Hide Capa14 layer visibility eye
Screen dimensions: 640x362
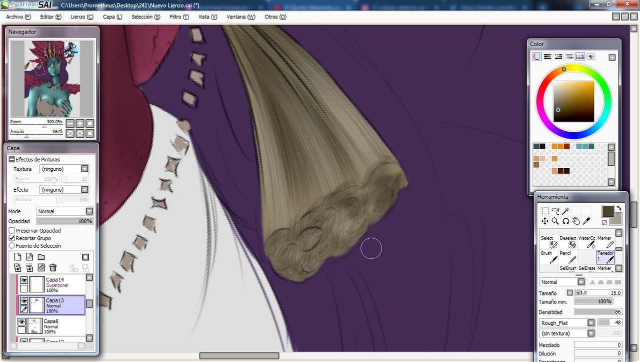24,281
